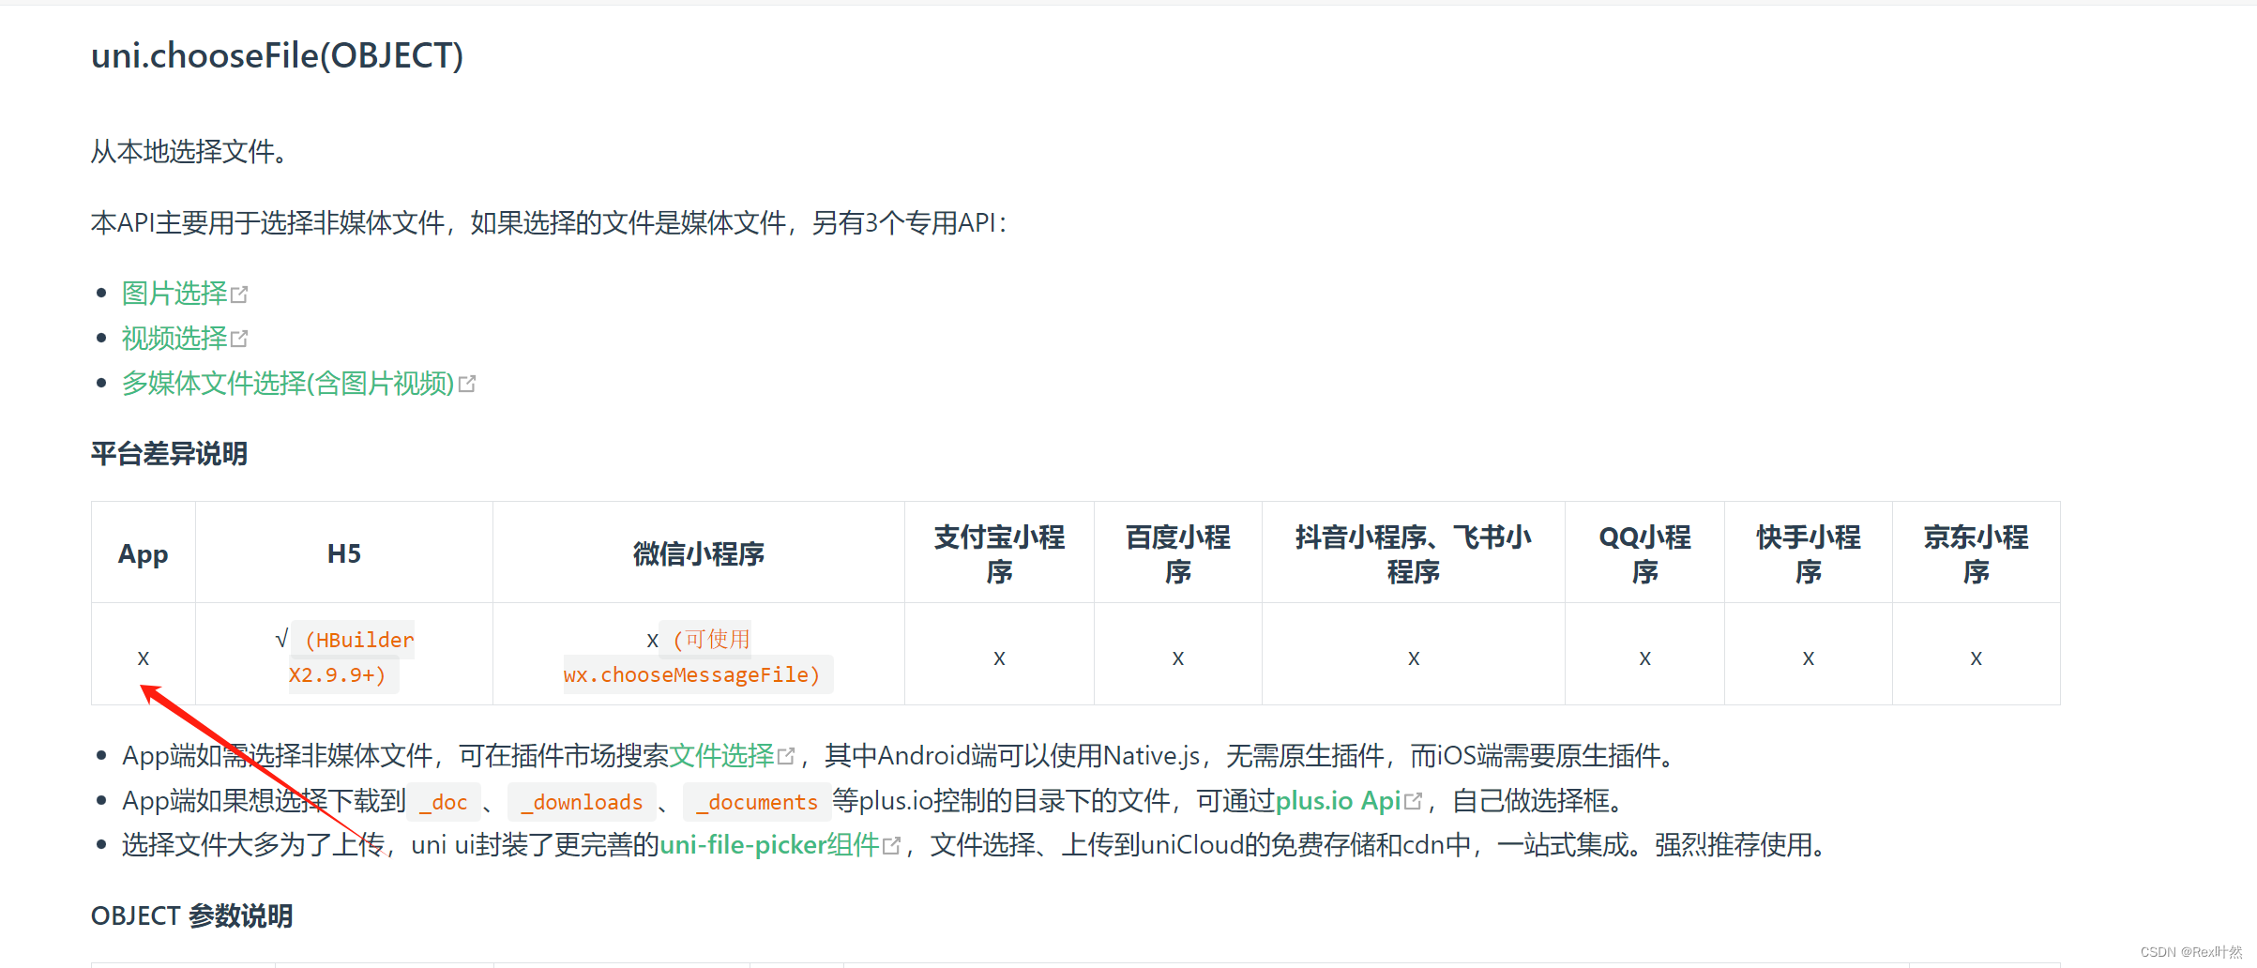Open the 视频选择 link
The height and width of the screenshot is (968, 2257).
click(x=174, y=339)
